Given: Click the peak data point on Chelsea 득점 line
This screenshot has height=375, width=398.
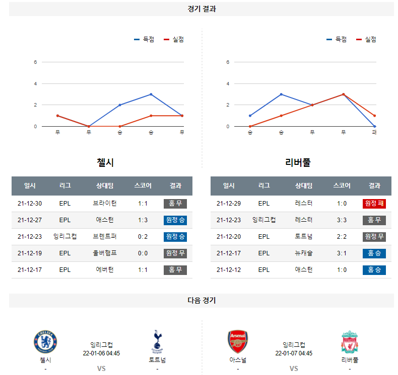Looking at the screenshot, I should coord(151,94).
